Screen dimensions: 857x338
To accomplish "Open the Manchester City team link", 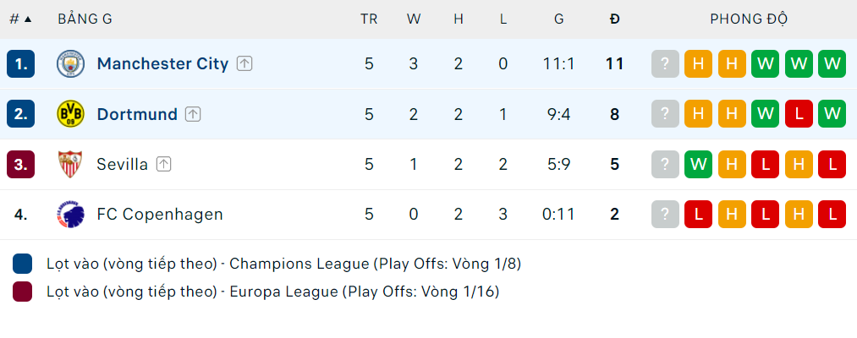I will coord(162,63).
